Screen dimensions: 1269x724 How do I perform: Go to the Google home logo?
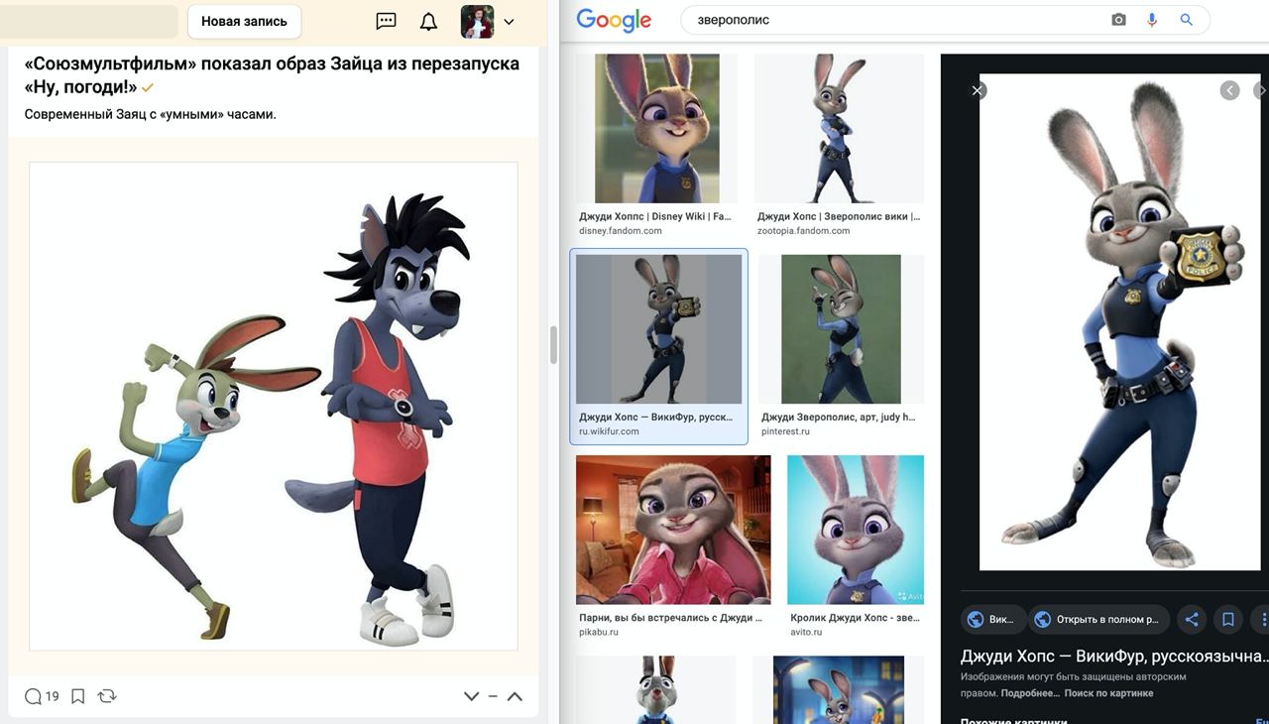[x=614, y=20]
